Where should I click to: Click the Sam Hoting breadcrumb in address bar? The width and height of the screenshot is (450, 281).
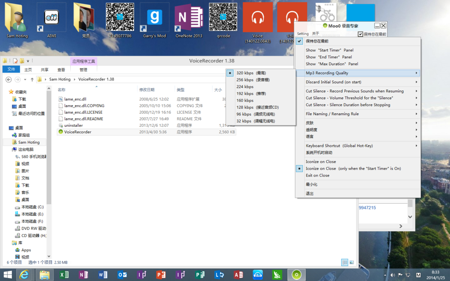[60, 80]
